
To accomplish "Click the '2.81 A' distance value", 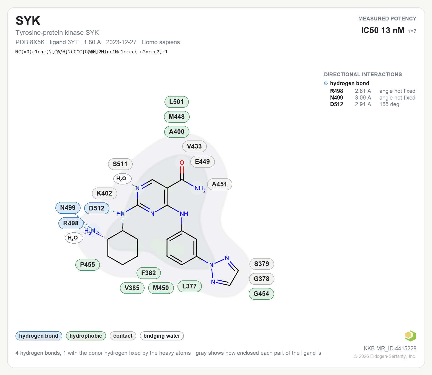I will [x=363, y=91].
